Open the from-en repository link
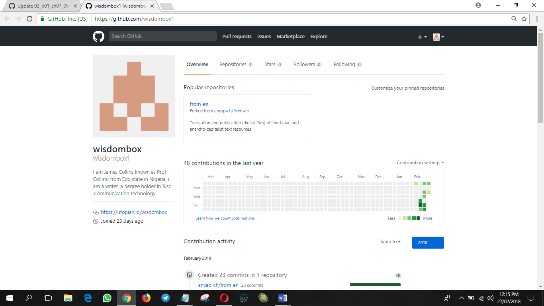Viewport: 544px width, 306px height. (x=199, y=104)
